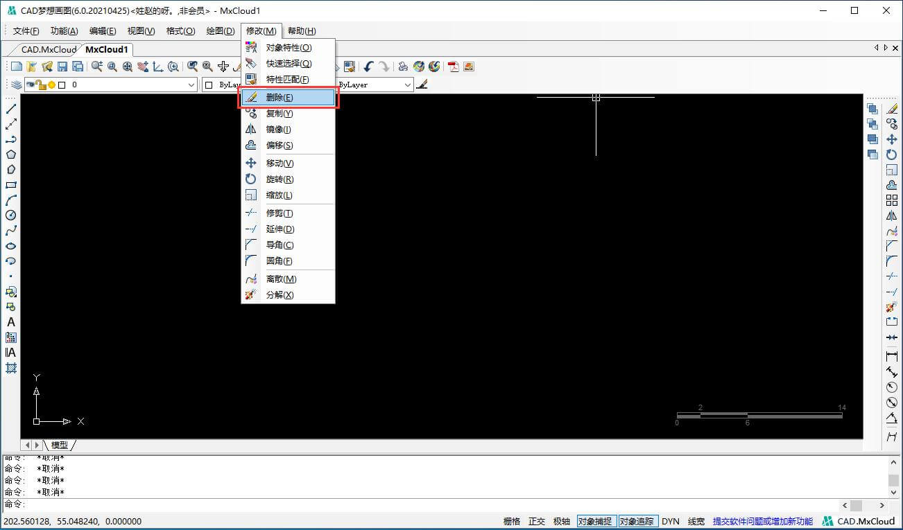
Task: Choose 镜像(I) from the Modify menu
Action: 288,130
